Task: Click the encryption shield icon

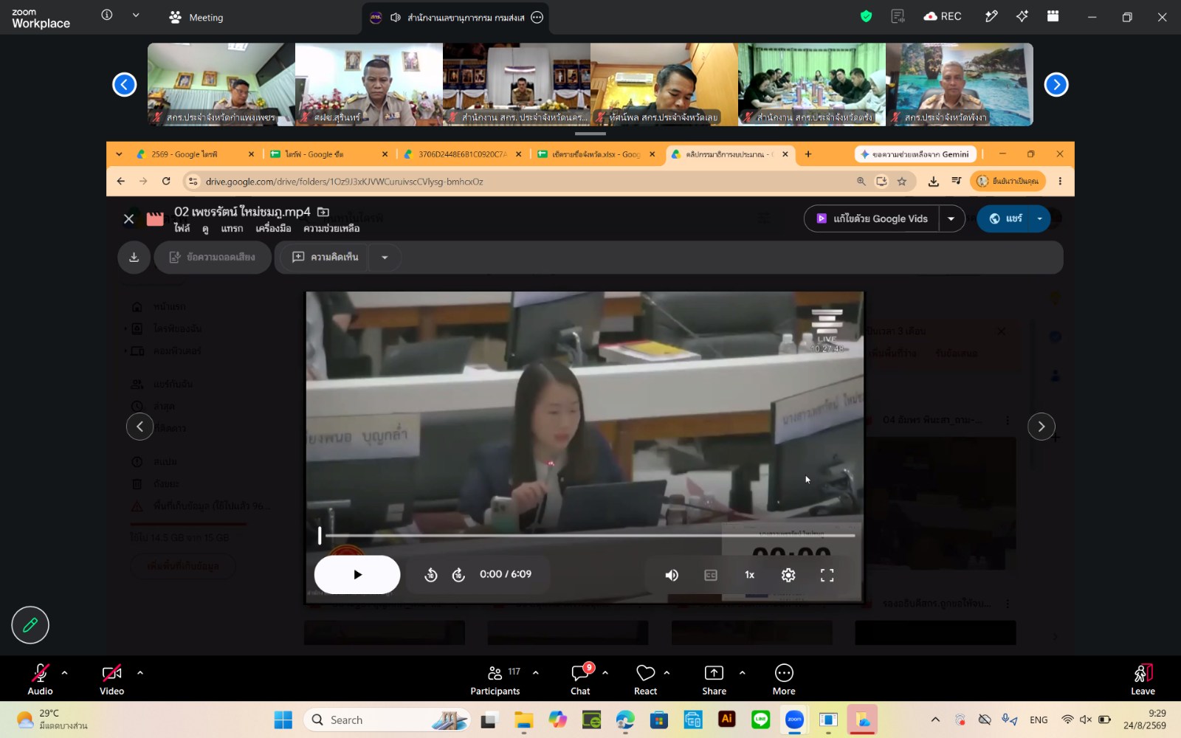Action: tap(866, 16)
